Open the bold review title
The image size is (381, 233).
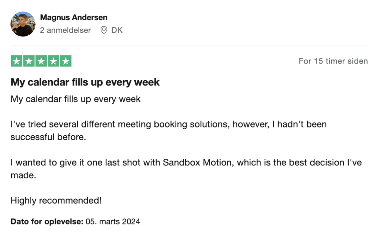click(85, 82)
